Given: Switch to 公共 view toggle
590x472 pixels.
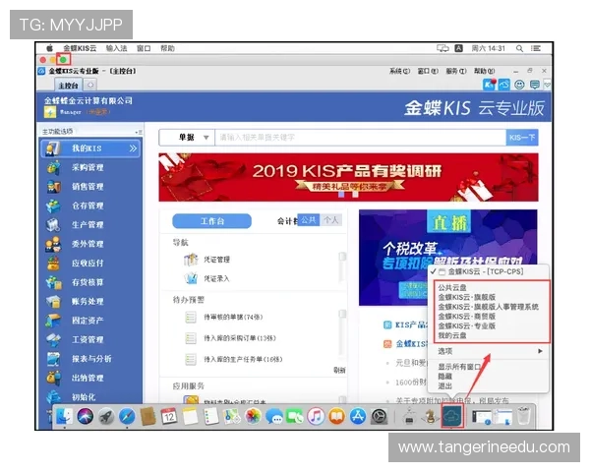Looking at the screenshot, I should [309, 220].
